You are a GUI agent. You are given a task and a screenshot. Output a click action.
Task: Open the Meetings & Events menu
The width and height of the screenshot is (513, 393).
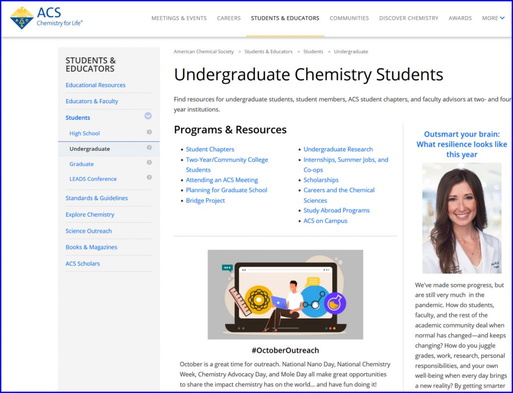click(x=179, y=18)
